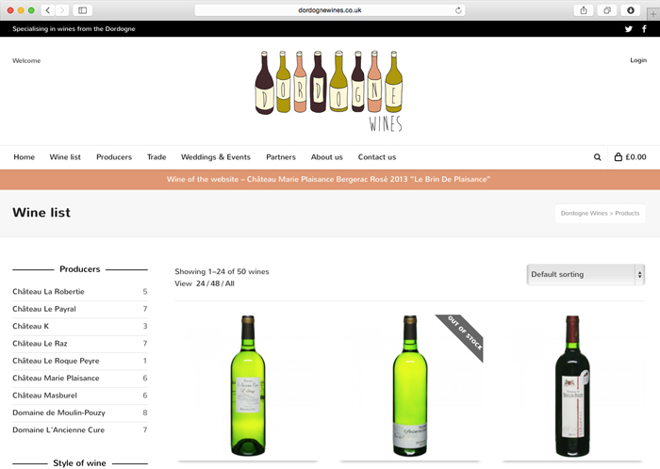View 24 wines per page
The height and width of the screenshot is (469, 660).
click(200, 283)
